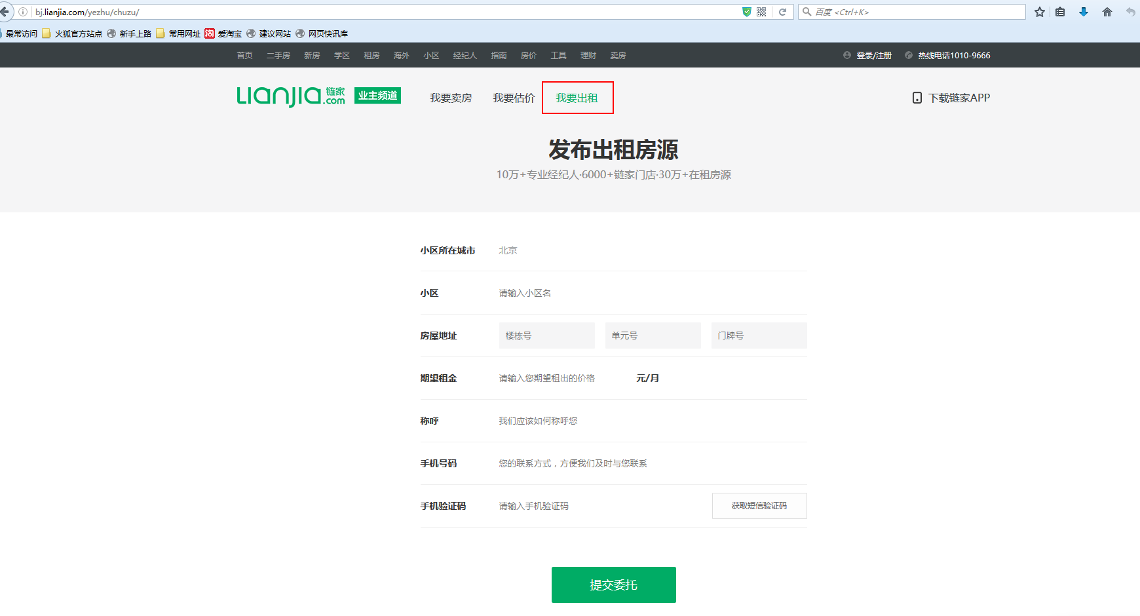Click the Lianjia logo
This screenshot has width=1140, height=616.
[291, 96]
